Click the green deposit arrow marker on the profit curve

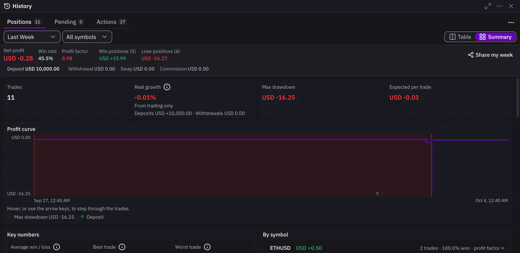coord(377,194)
